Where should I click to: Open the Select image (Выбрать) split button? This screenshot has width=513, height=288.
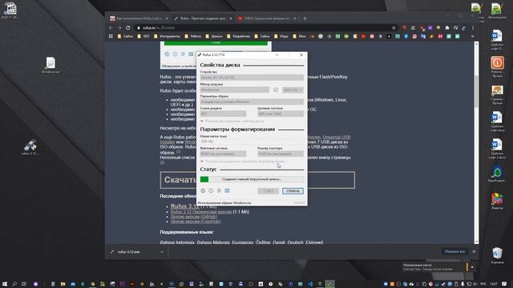click(x=293, y=90)
